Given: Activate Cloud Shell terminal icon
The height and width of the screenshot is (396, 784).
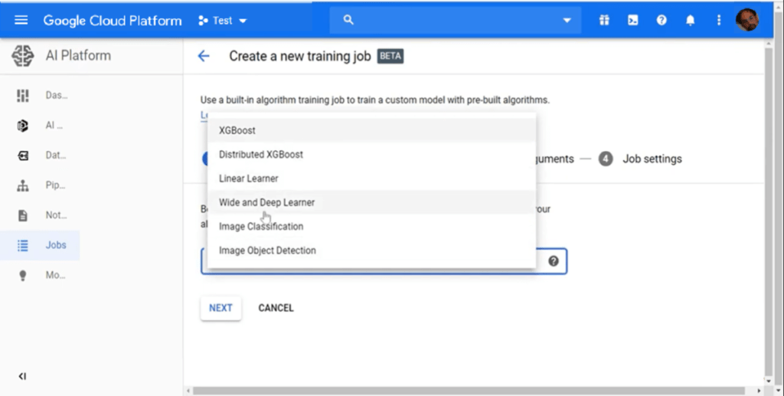Looking at the screenshot, I should (632, 21).
